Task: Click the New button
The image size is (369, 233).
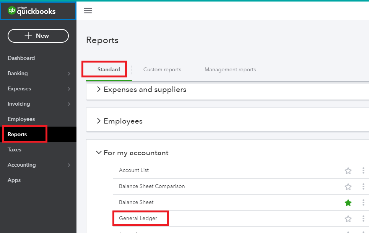Action: [x=38, y=35]
